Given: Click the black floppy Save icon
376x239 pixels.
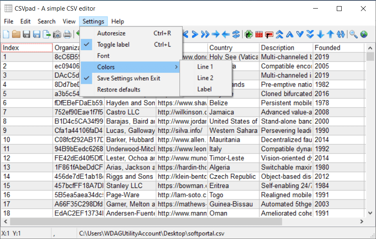Looking at the screenshot, I should coord(27,34).
